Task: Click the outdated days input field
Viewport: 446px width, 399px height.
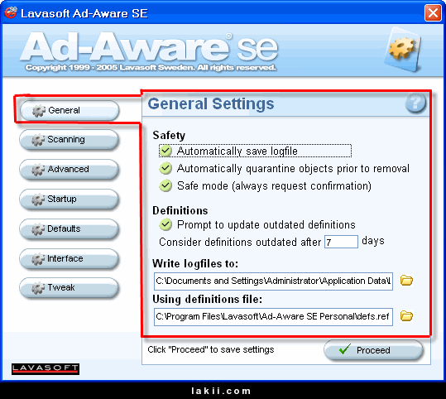Action: click(341, 242)
